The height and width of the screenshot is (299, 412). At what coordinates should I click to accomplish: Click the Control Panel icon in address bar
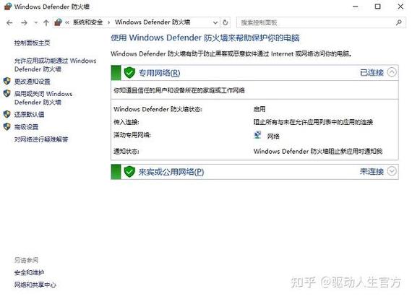pos(58,22)
